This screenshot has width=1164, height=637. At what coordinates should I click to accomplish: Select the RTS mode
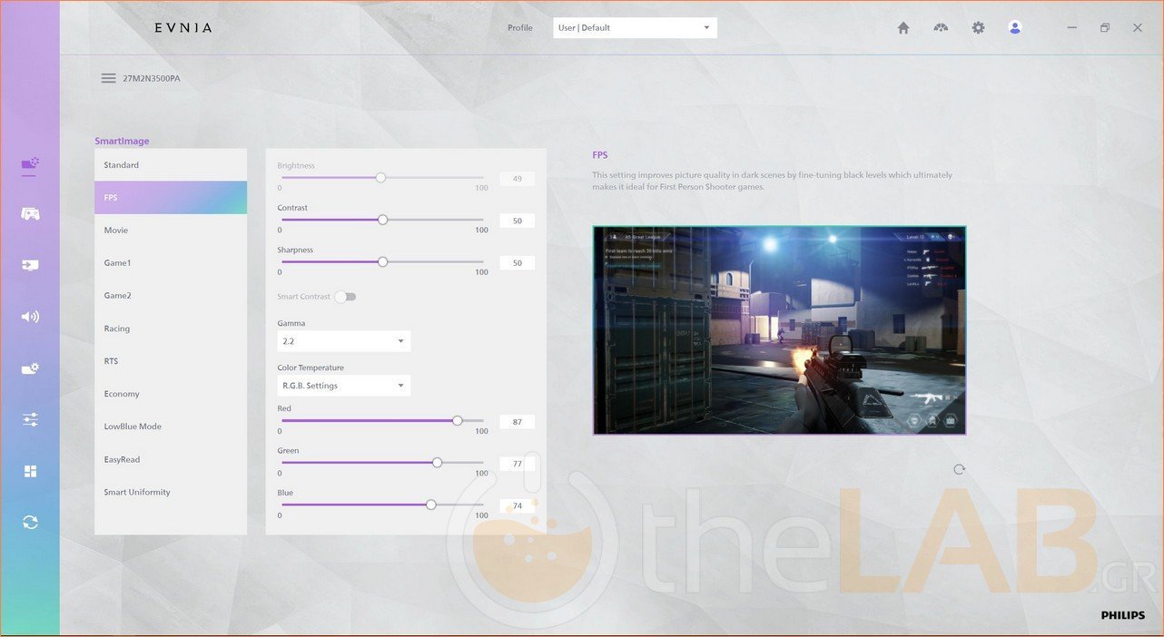click(x=171, y=361)
